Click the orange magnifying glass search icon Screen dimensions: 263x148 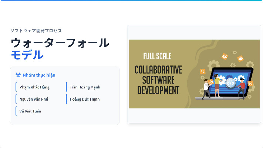pyautogui.click(x=203, y=71)
